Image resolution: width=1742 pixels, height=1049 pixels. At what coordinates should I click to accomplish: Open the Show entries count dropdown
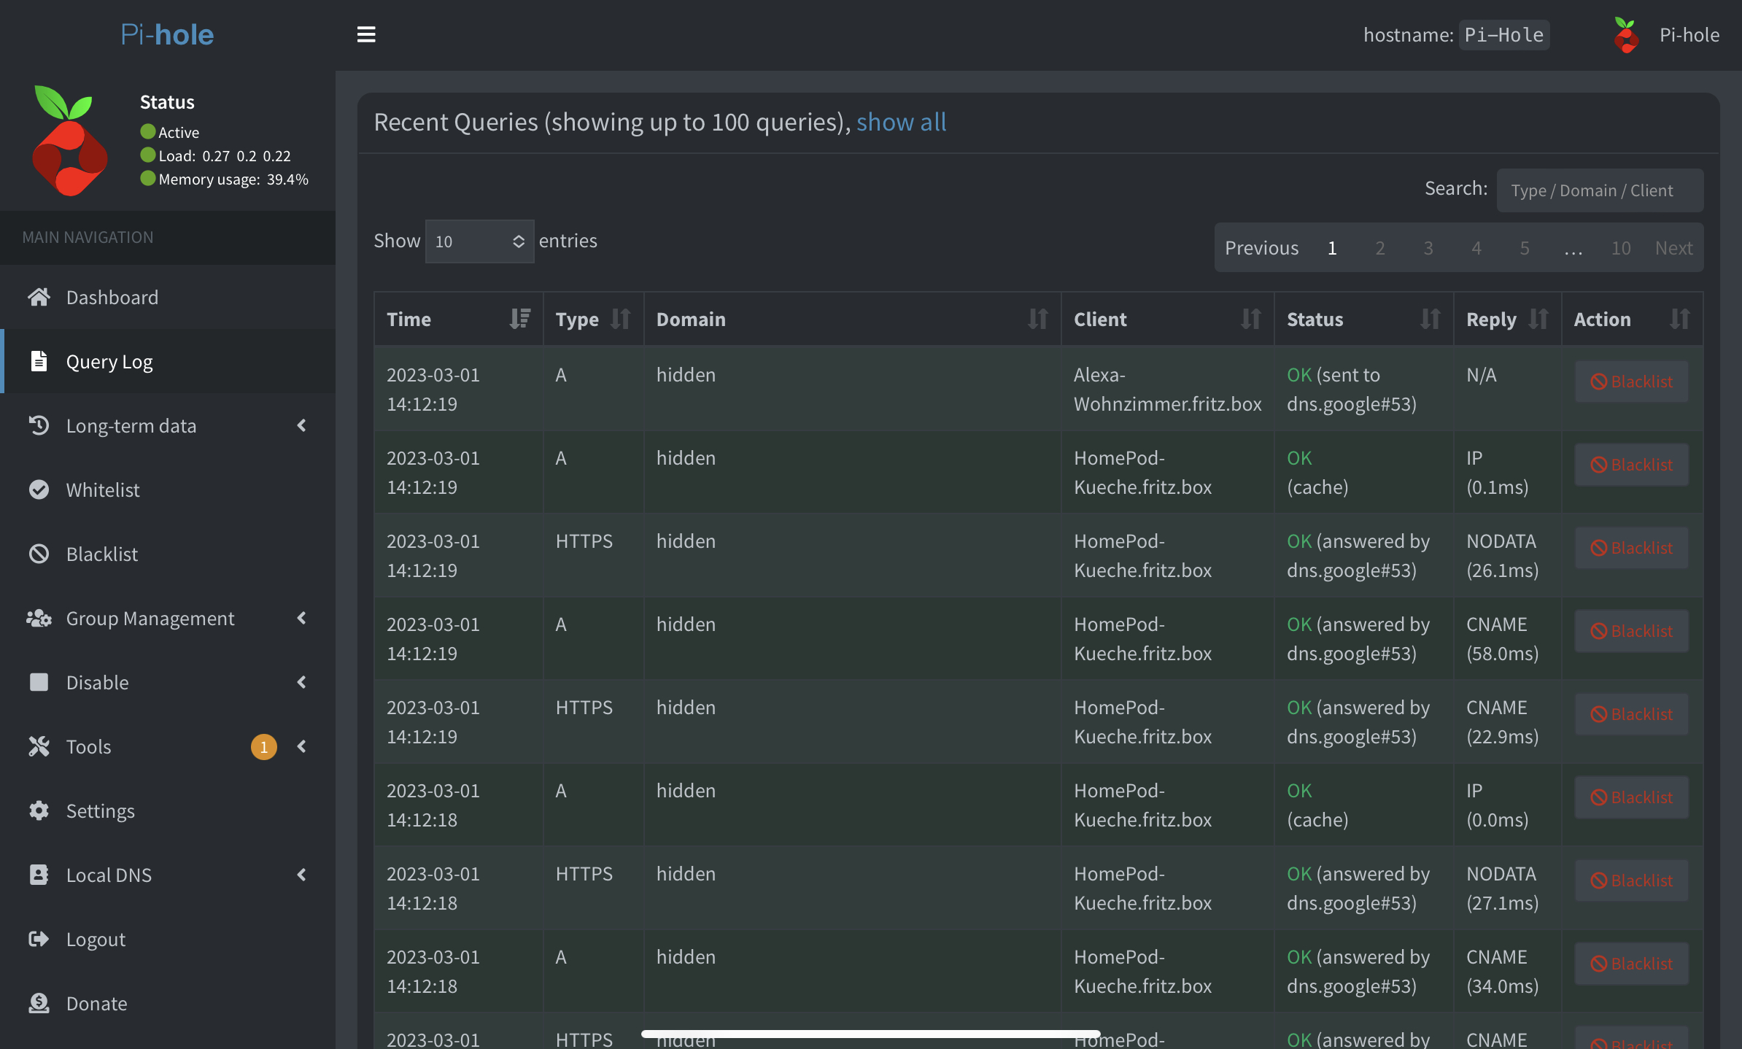click(x=479, y=241)
